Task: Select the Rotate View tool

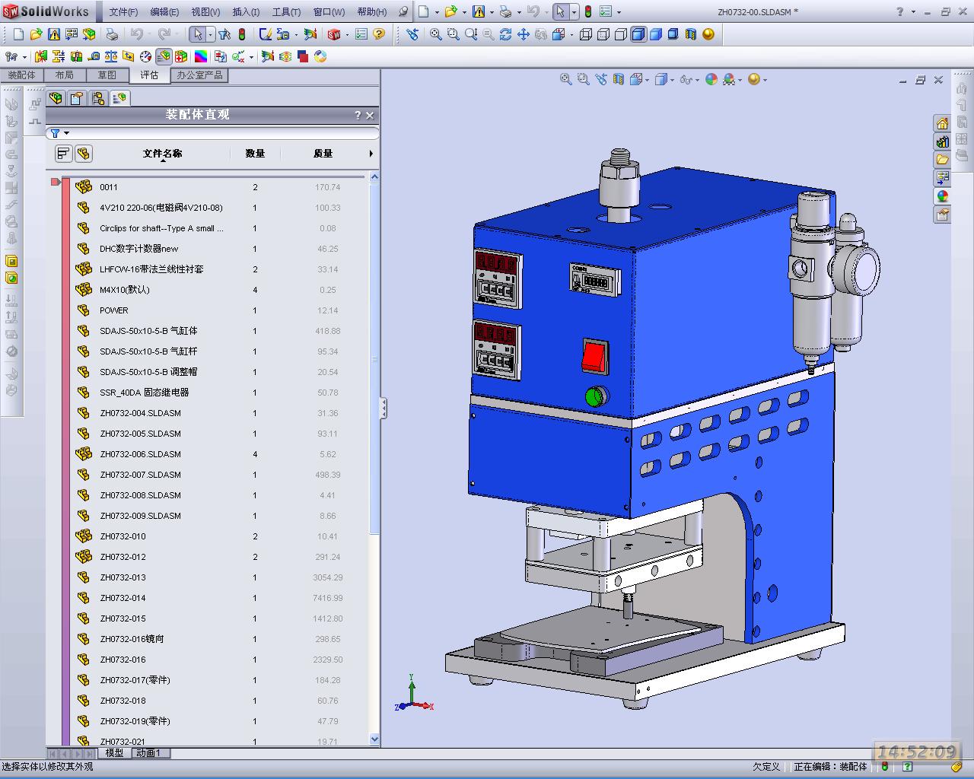Action: [x=506, y=34]
